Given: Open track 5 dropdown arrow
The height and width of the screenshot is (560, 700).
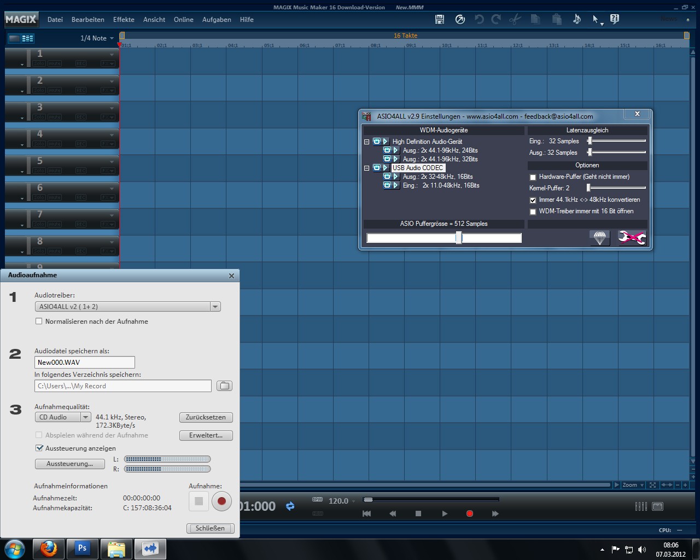Looking at the screenshot, I should tap(112, 161).
